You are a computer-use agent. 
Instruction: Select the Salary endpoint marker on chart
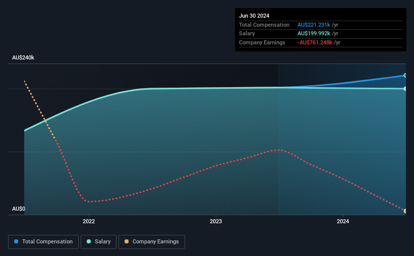coord(405,89)
